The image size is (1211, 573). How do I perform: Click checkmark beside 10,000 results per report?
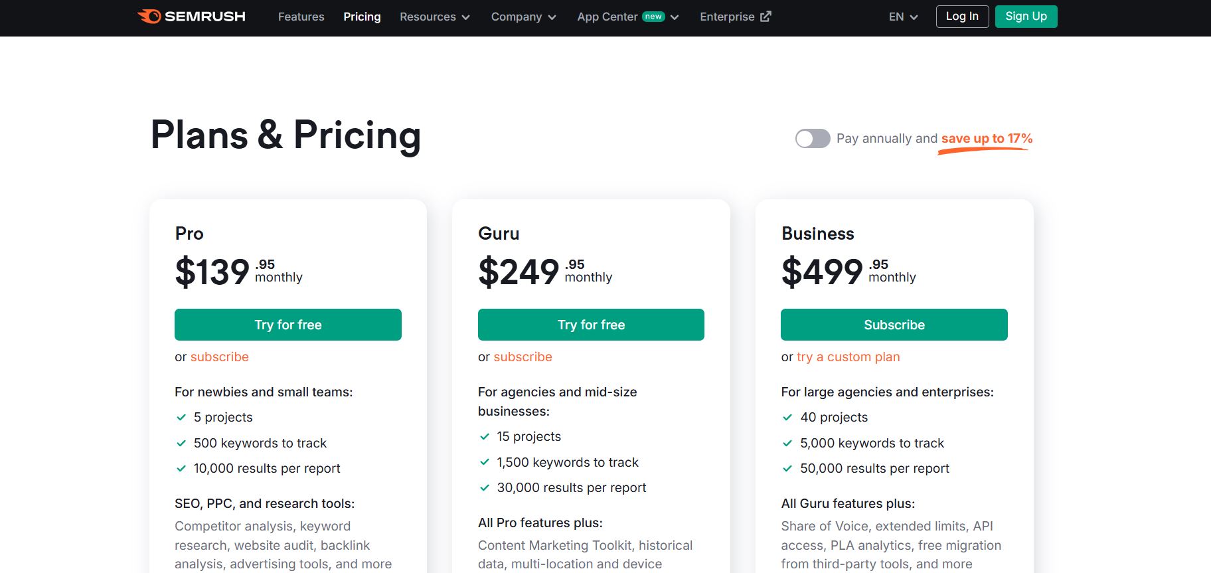pos(181,468)
